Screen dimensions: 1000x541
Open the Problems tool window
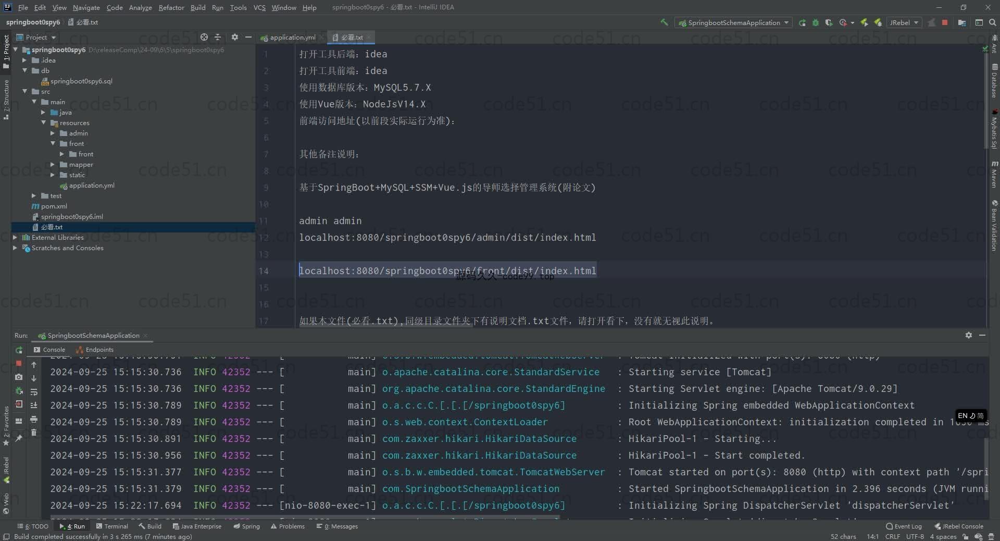(287, 526)
